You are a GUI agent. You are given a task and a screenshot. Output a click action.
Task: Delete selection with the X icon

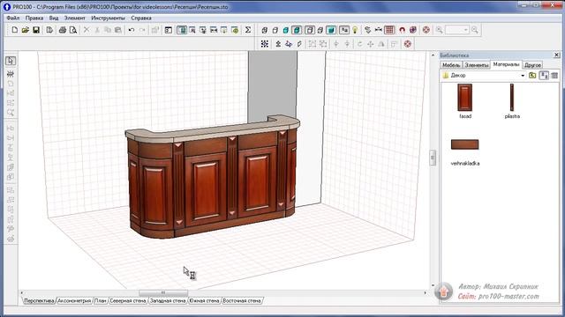click(87, 30)
